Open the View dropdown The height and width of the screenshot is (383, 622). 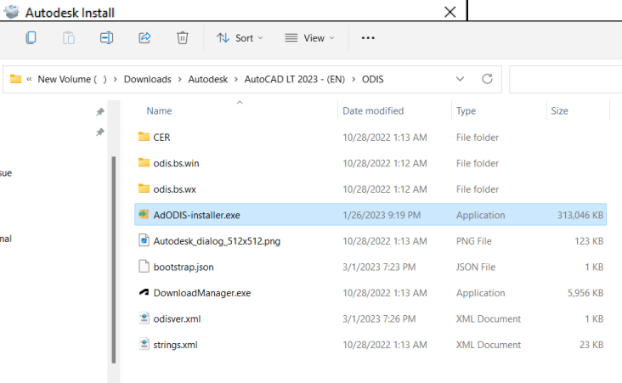310,38
